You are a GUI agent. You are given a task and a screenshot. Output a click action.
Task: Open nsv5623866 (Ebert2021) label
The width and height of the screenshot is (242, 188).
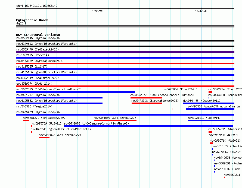click(x=179, y=89)
